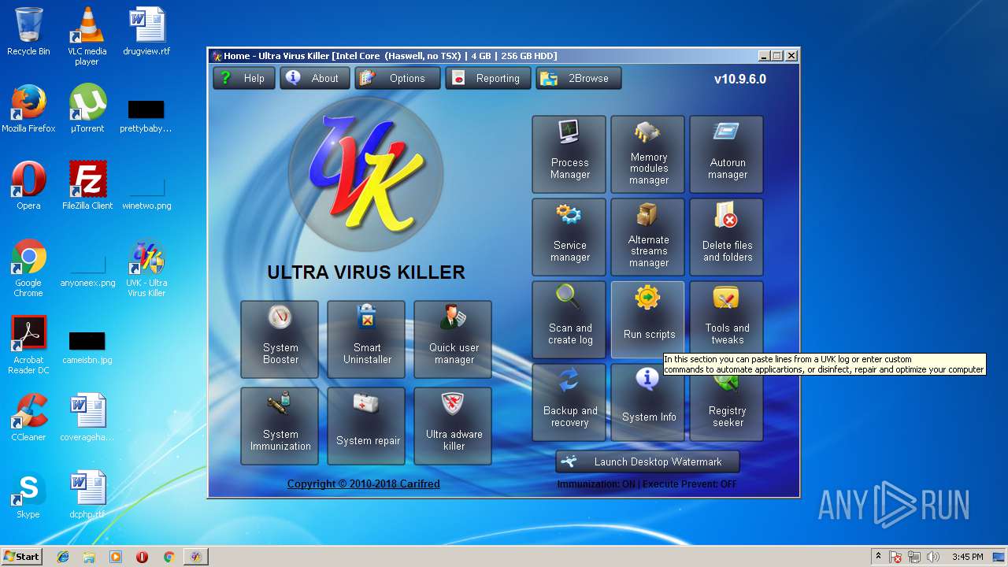The width and height of the screenshot is (1008, 567).
Task: Select the Acrobat Reader DC shortcut
Action: [28, 345]
